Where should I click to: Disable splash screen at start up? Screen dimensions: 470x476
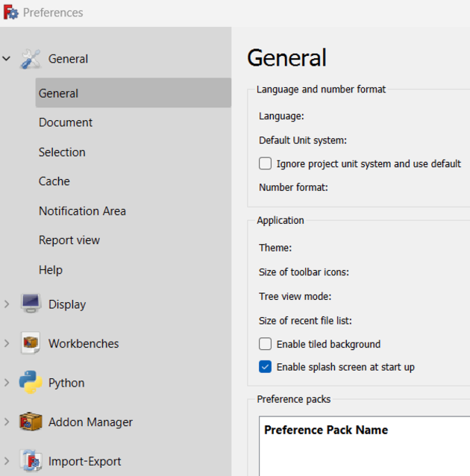click(x=265, y=367)
